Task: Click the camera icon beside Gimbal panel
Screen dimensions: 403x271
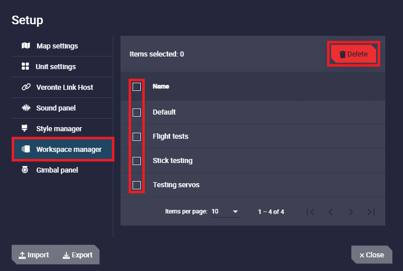Action: coord(25,170)
